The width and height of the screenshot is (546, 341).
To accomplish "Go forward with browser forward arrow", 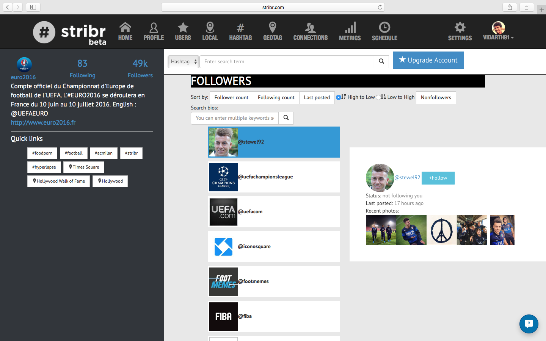I will [x=18, y=7].
